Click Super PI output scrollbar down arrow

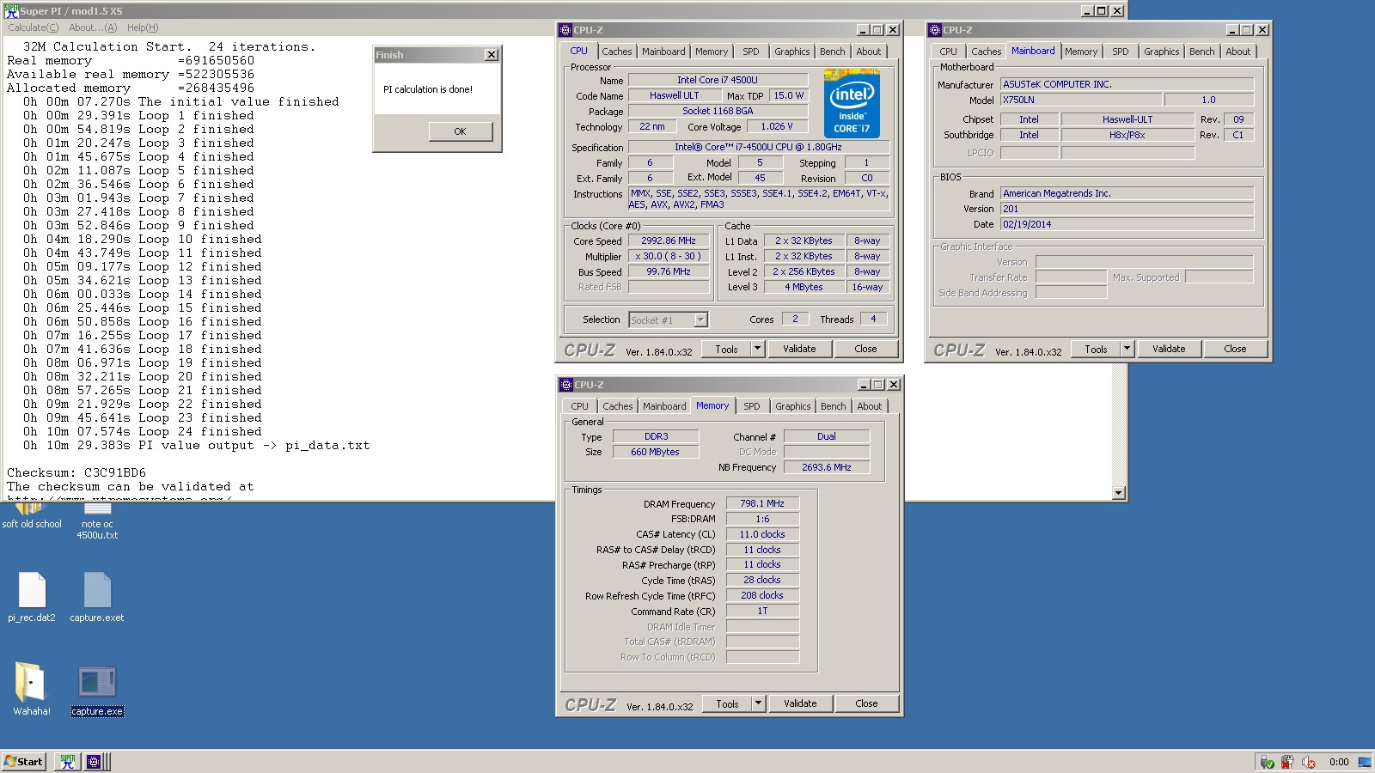(x=1118, y=493)
